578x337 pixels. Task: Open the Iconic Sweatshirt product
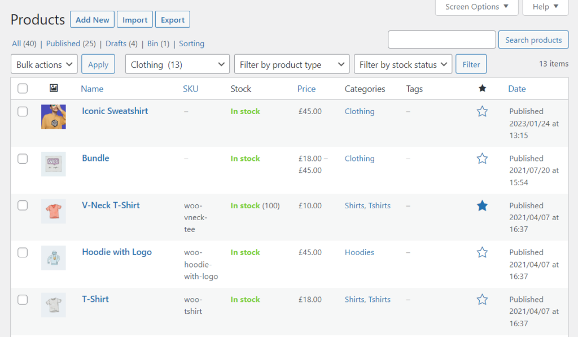click(115, 111)
